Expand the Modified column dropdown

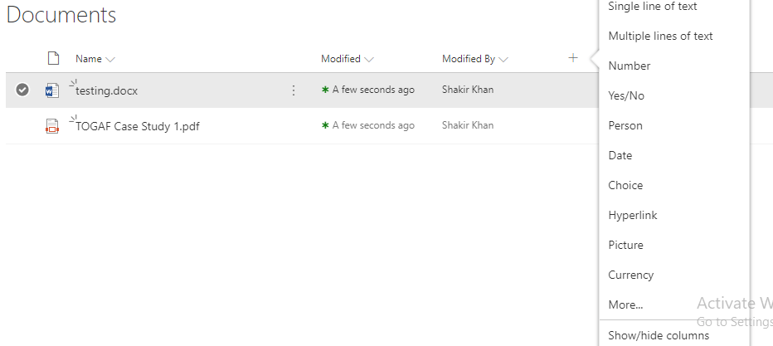point(369,60)
